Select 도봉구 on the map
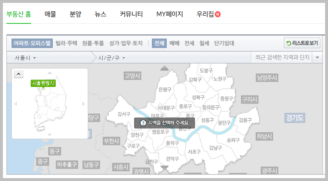 (206, 70)
